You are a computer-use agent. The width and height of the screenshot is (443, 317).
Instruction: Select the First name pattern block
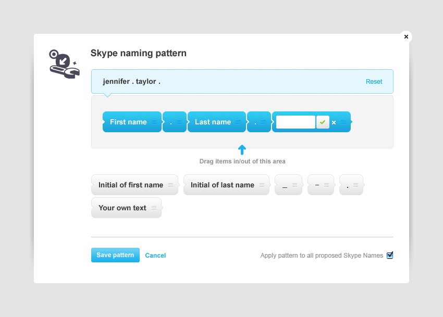pyautogui.click(x=128, y=122)
